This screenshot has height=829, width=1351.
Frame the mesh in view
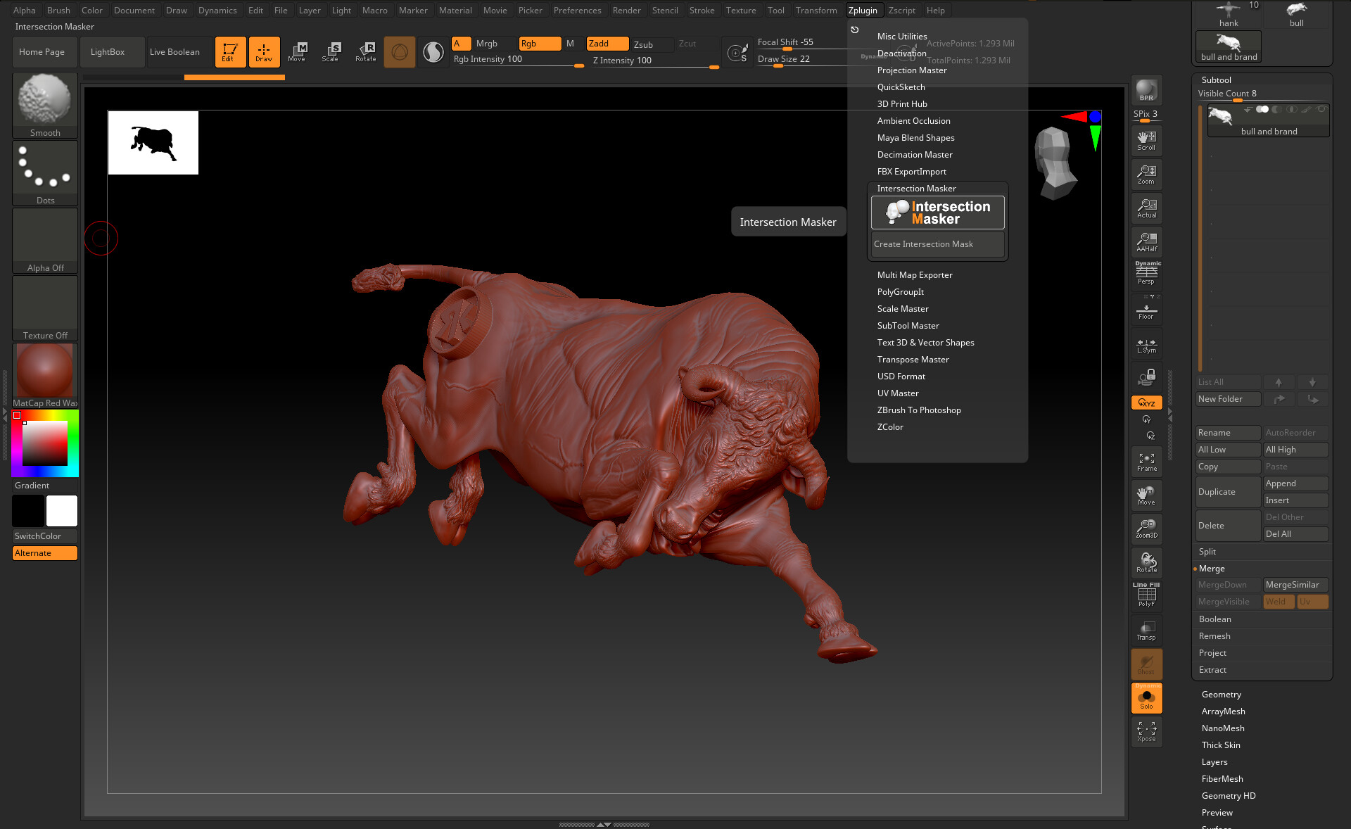[x=1146, y=462]
